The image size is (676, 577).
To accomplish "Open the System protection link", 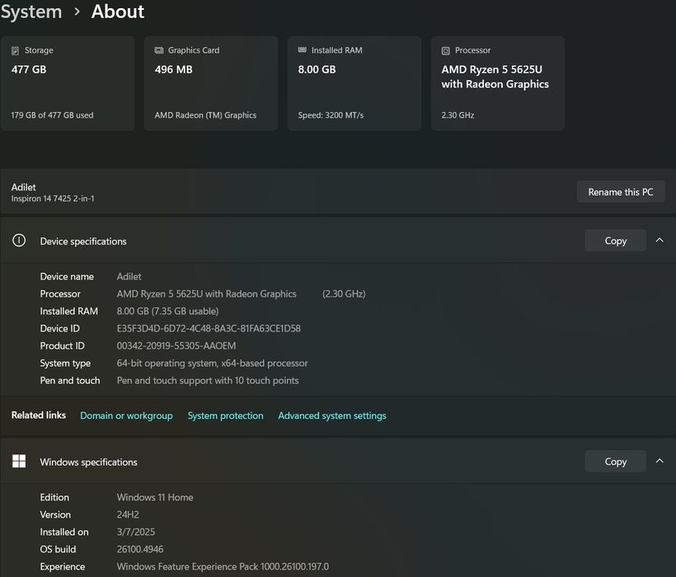I will click(x=225, y=415).
